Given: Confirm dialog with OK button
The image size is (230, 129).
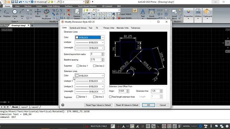Looking at the screenshot, I should point(148,105).
